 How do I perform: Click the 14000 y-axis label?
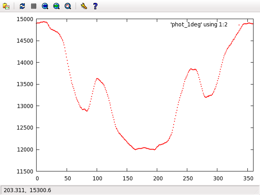[25, 63]
